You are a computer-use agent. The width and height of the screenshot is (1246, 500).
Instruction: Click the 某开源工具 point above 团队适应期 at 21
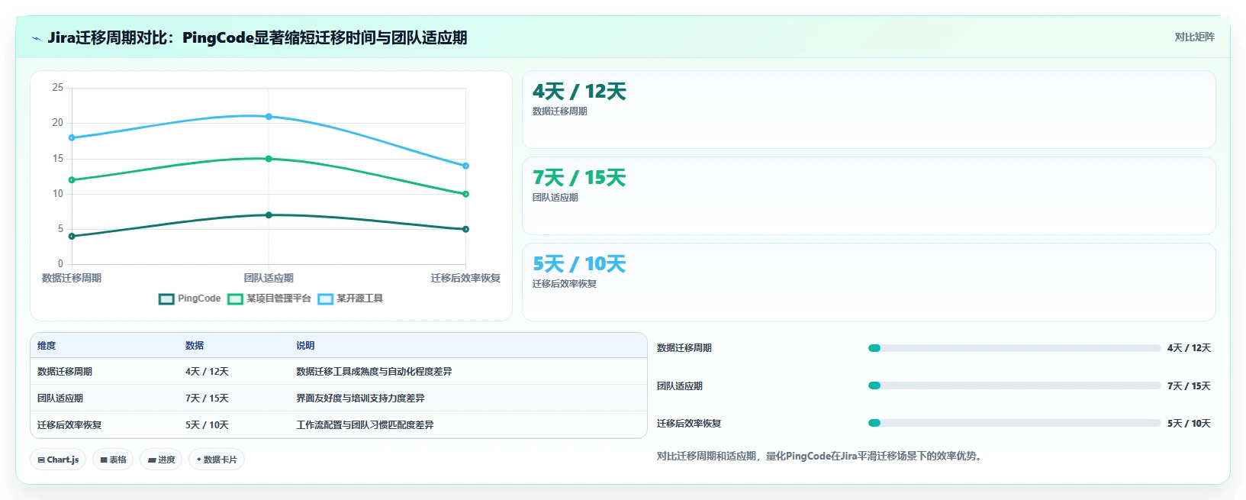269,117
